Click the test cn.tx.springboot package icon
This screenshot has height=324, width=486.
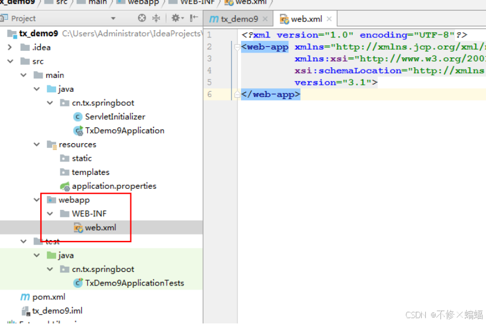tap(64, 269)
